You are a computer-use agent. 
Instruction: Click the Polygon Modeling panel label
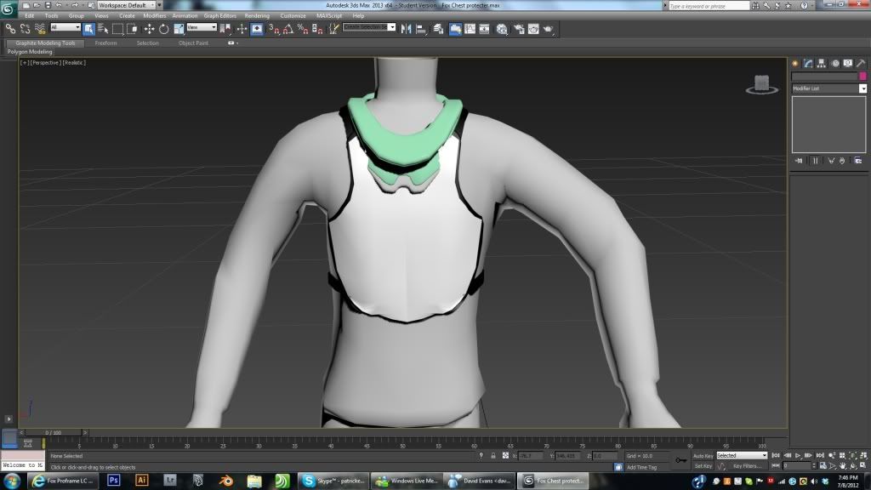(x=30, y=52)
